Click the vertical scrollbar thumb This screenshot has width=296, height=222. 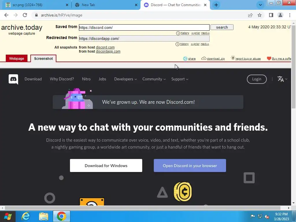[294, 66]
